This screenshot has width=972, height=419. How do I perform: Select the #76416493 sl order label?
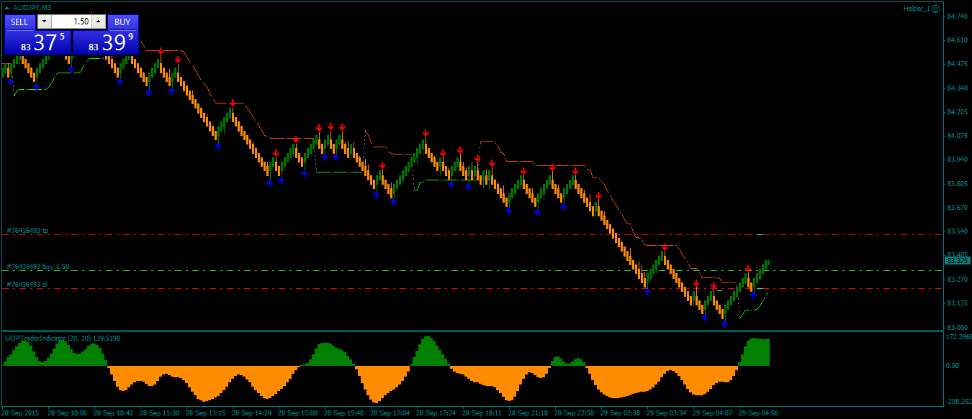[x=27, y=285]
